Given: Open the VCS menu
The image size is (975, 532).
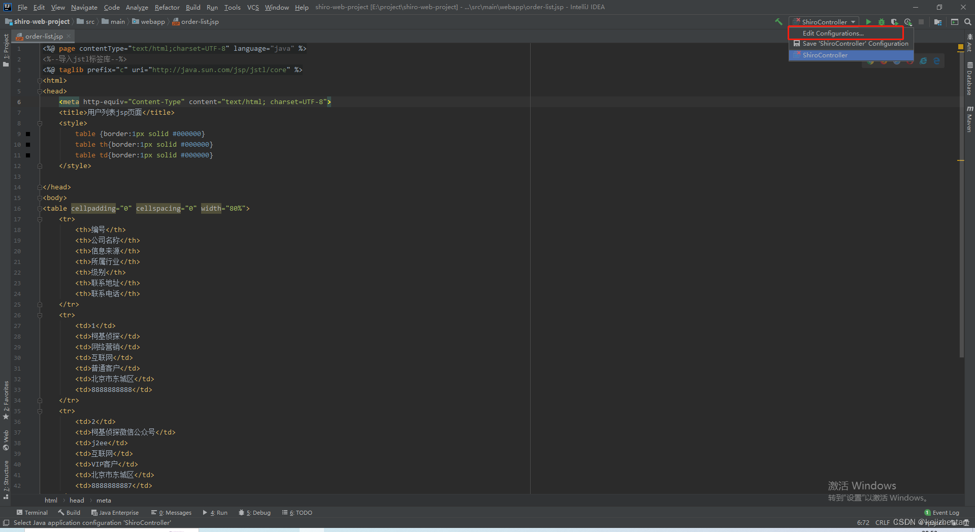Looking at the screenshot, I should (253, 7).
